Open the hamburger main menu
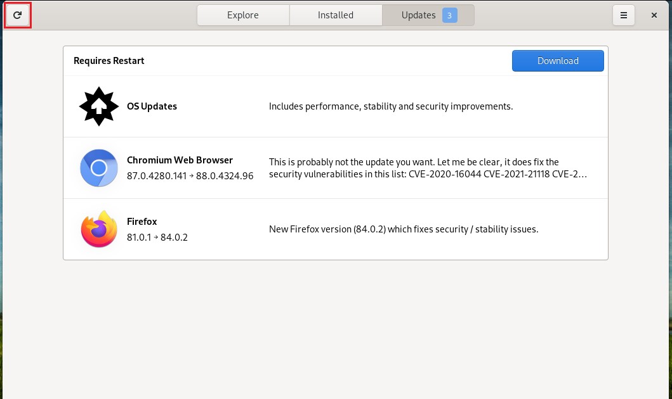672x399 pixels. click(624, 15)
